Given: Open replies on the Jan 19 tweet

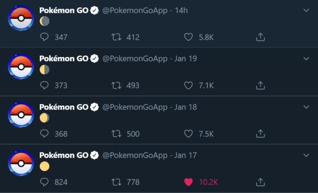Looking at the screenshot, I should click(x=44, y=85).
